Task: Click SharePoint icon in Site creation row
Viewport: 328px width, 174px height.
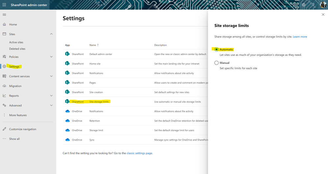Action: point(67,92)
